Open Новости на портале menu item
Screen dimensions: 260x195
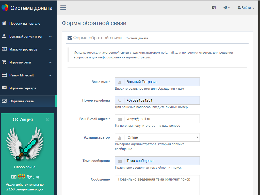pyautogui.click(x=25, y=23)
